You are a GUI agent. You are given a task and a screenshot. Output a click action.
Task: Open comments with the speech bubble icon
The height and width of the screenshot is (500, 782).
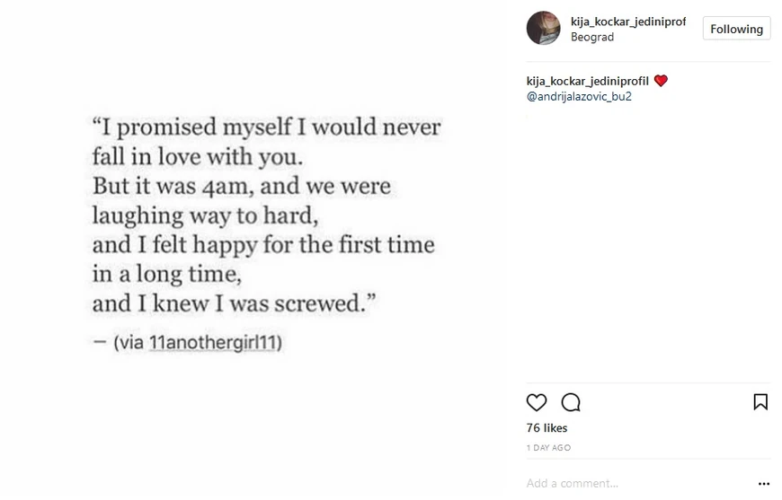[x=571, y=402]
